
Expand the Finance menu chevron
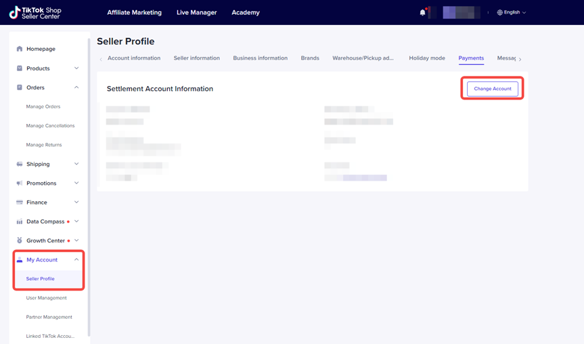[76, 202]
